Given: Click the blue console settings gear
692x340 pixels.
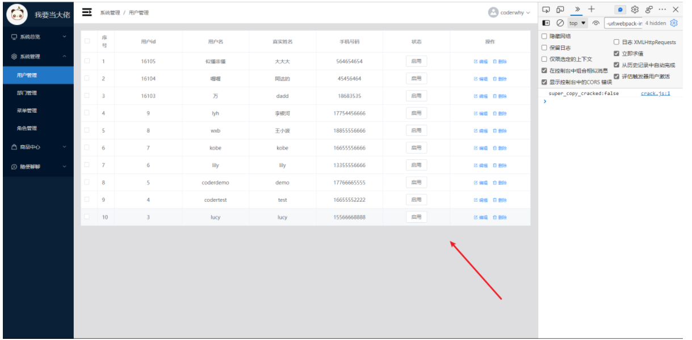Looking at the screenshot, I should (674, 23).
